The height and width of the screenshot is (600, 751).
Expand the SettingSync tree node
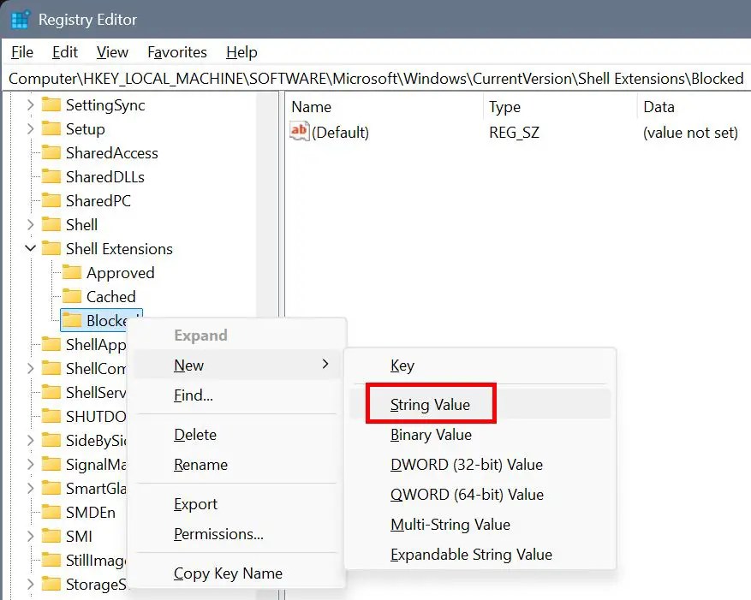(x=30, y=105)
